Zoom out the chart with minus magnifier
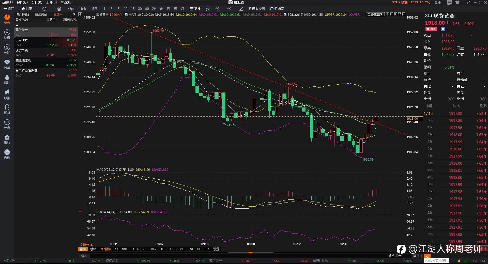This screenshot has width=488, height=264. coord(217,9)
